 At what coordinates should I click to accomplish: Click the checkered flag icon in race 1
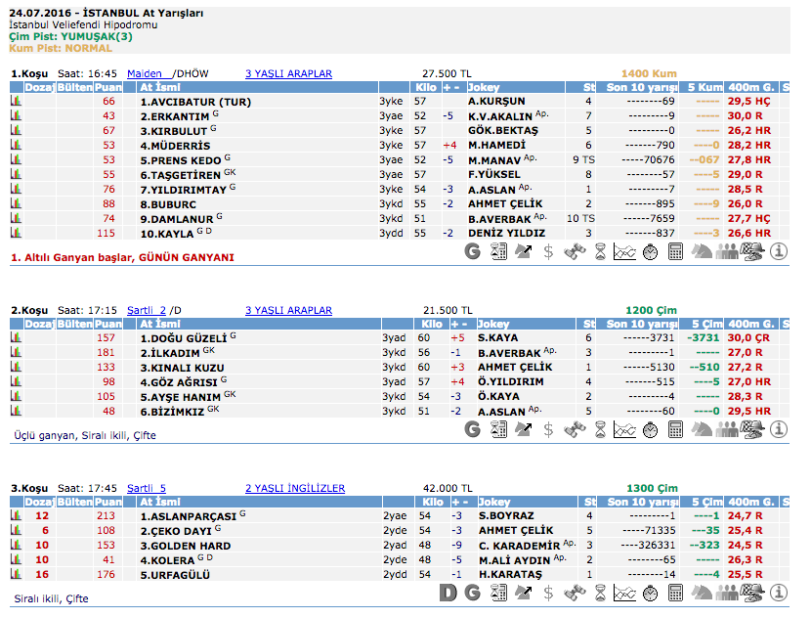point(752,251)
